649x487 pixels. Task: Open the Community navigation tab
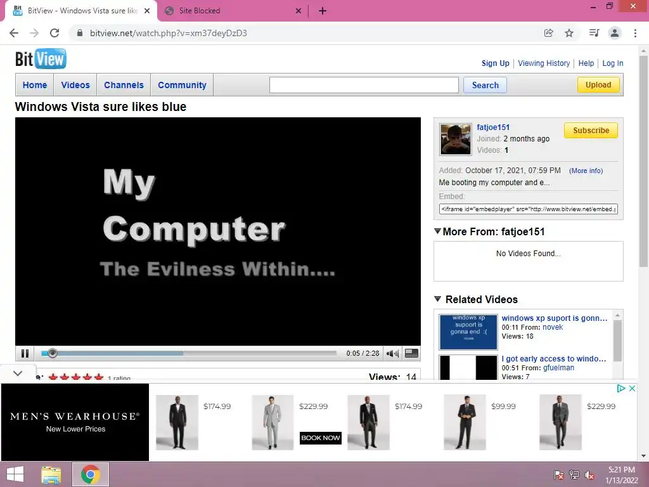[182, 85]
